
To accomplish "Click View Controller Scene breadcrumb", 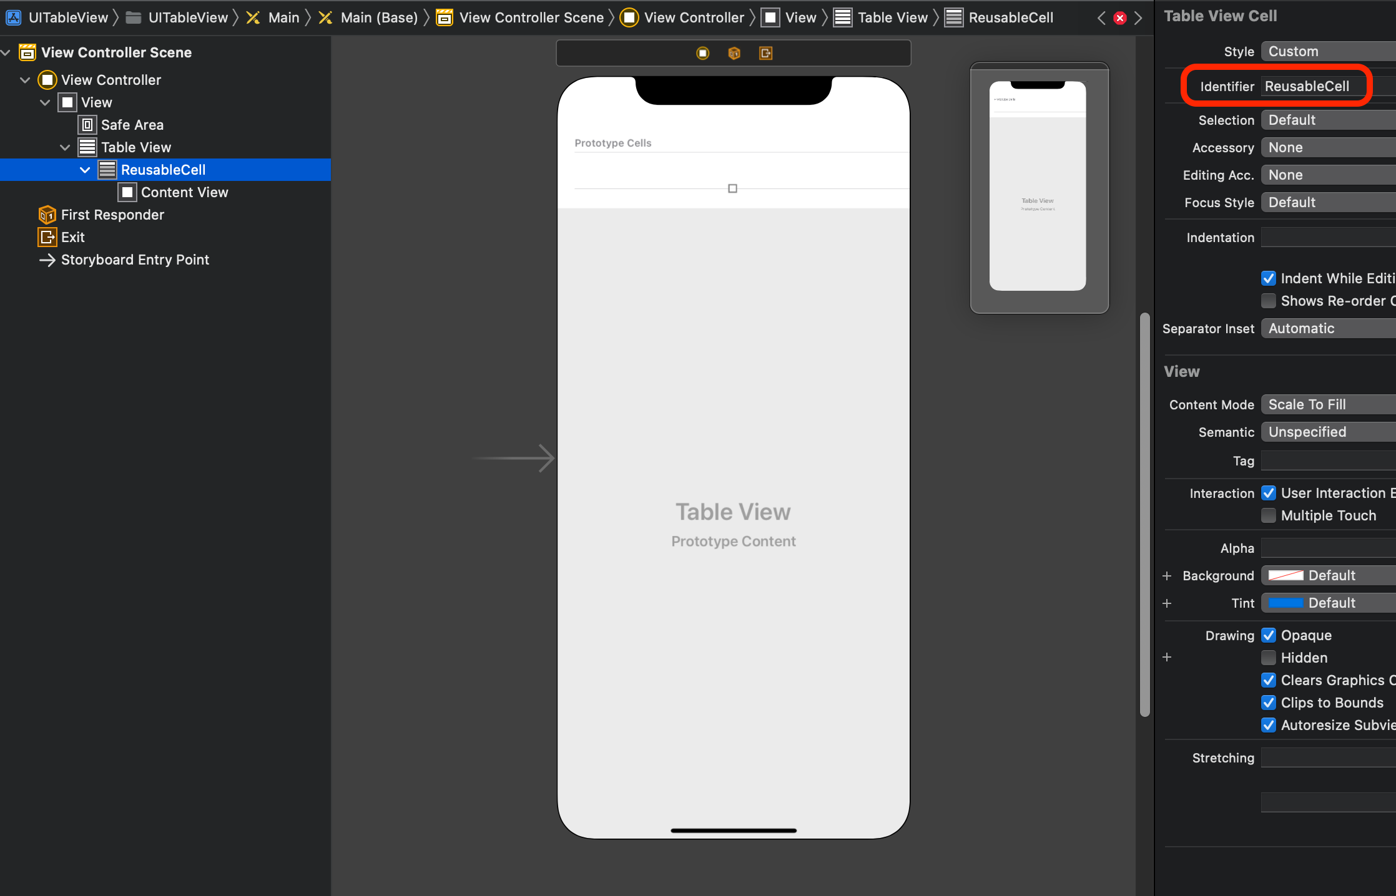I will pyautogui.click(x=531, y=17).
